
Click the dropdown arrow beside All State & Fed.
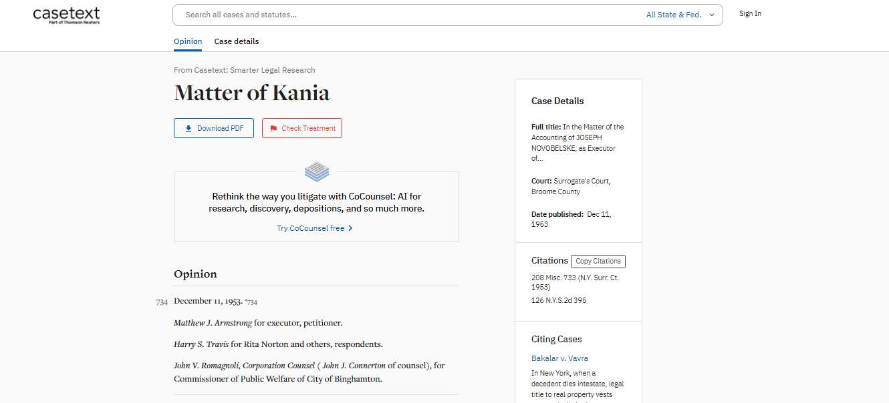coord(711,15)
